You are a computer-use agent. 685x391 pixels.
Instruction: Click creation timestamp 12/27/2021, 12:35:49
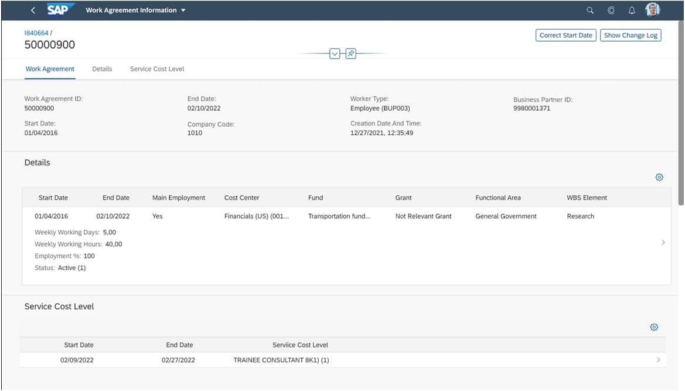coord(381,133)
